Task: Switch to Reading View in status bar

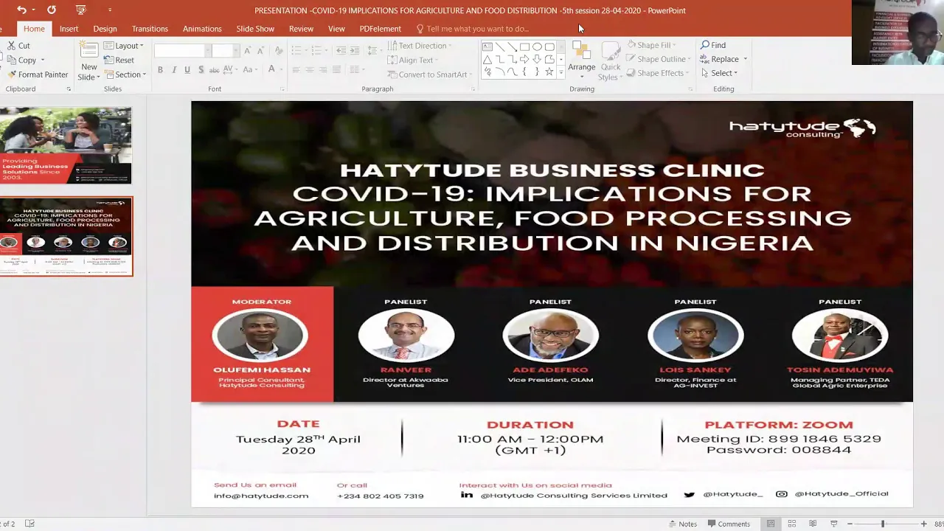Action: coord(812,524)
